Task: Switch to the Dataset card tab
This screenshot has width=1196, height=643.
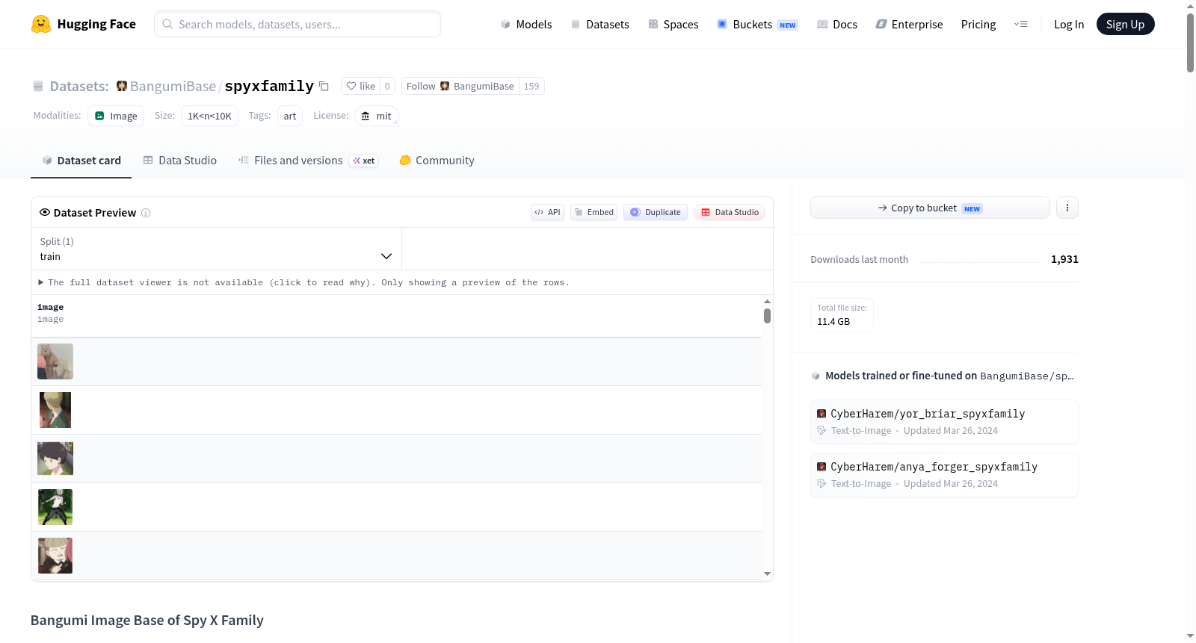Action: pyautogui.click(x=81, y=160)
